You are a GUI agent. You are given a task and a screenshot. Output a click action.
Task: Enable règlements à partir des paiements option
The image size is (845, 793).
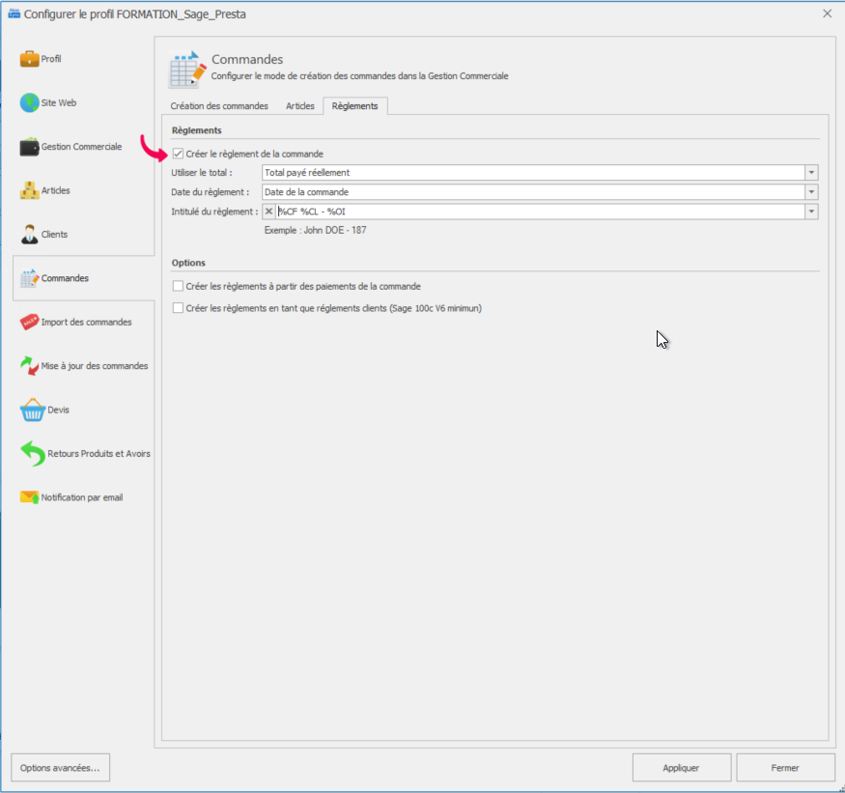[178, 287]
